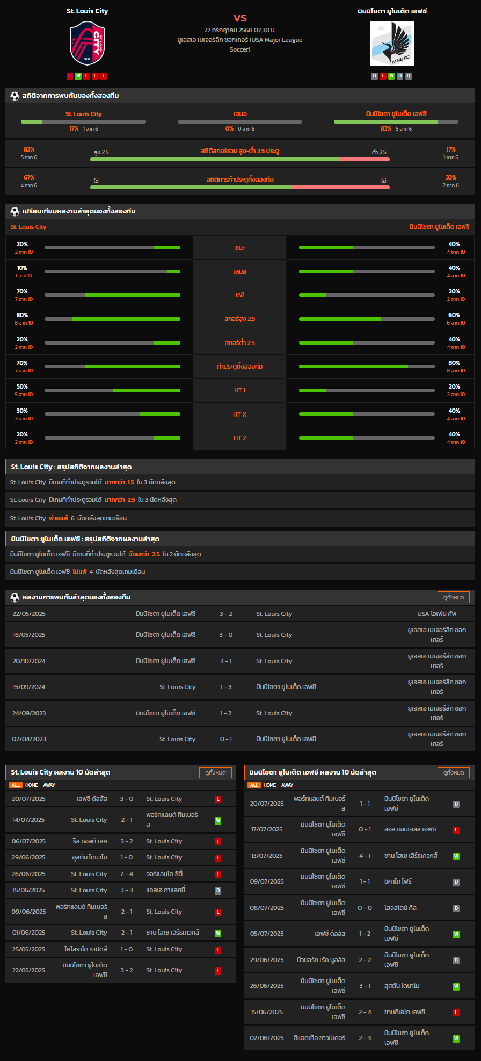
Task: Click the date 24/09/2023 in head-to-head results
Action: [x=29, y=713]
